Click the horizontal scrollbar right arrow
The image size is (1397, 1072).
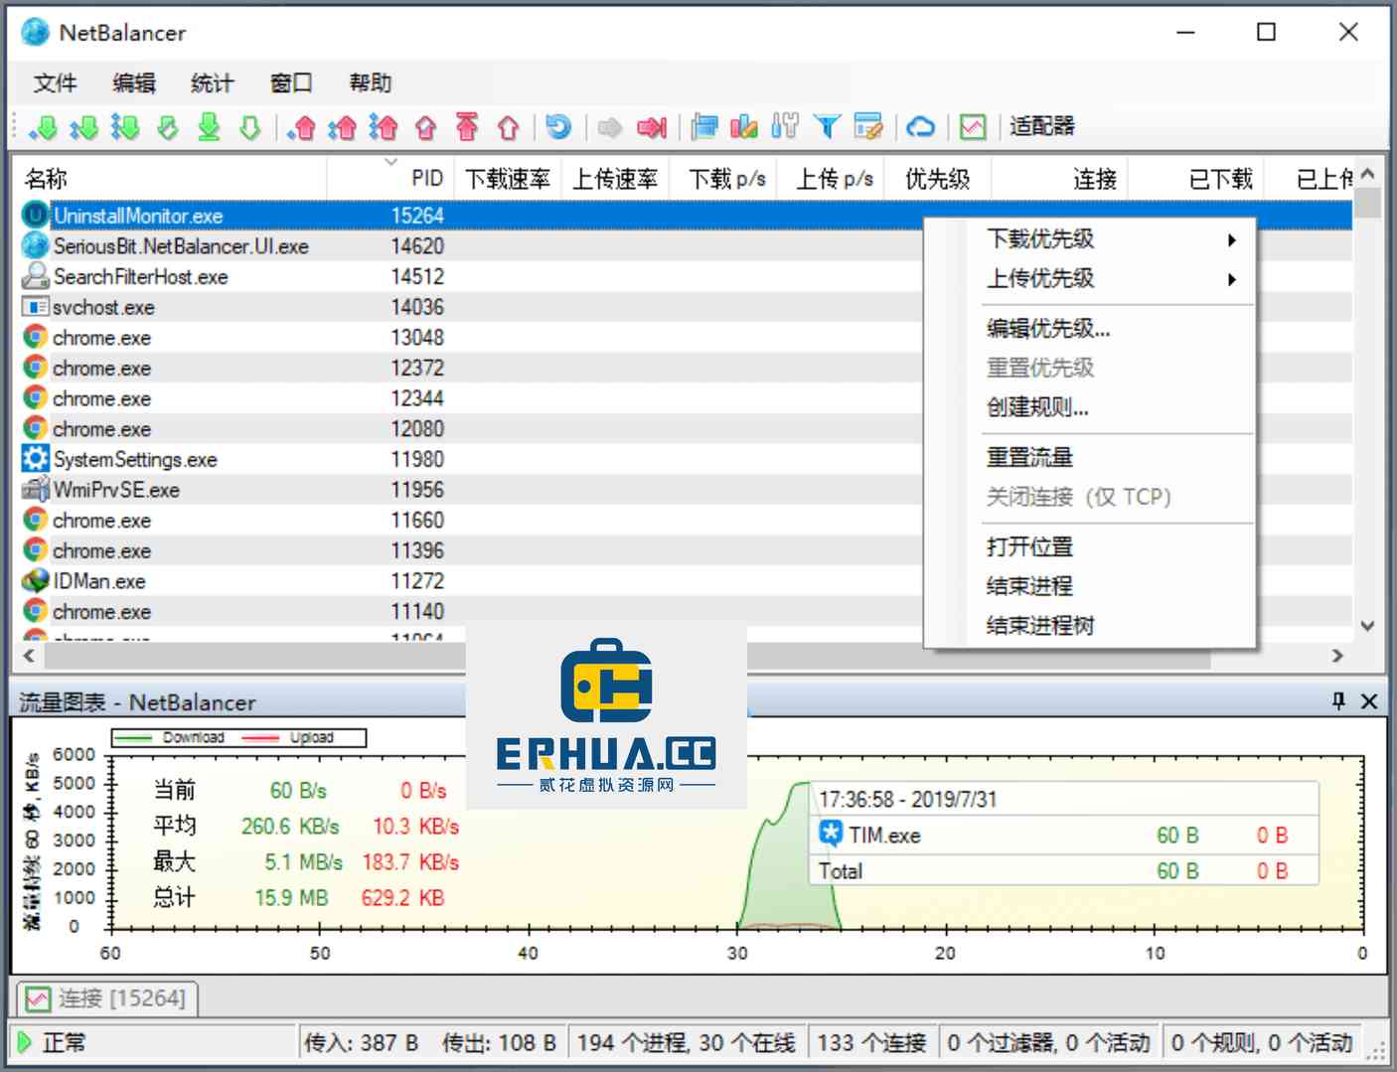pyautogui.click(x=1337, y=656)
